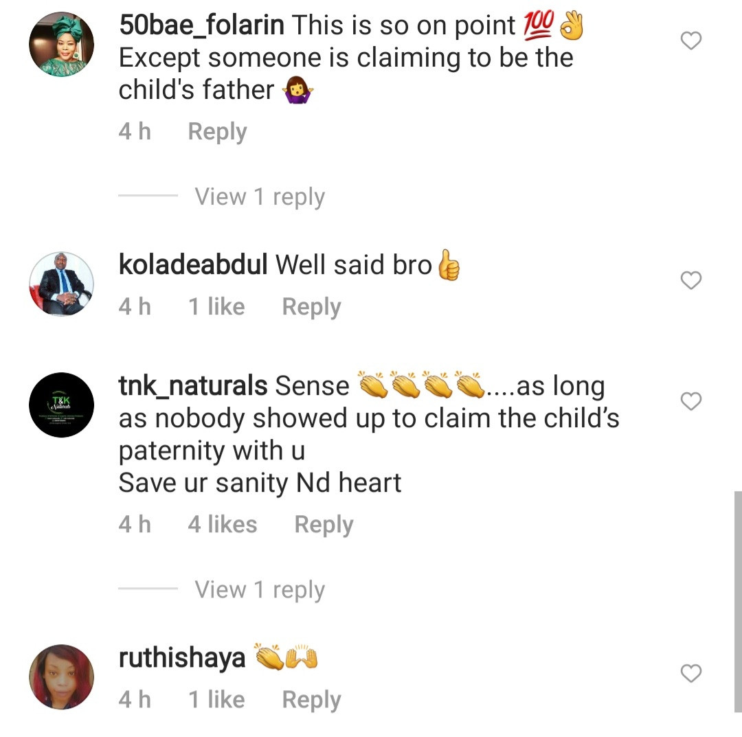Open koladeabdul's profile avatar

pos(61,284)
